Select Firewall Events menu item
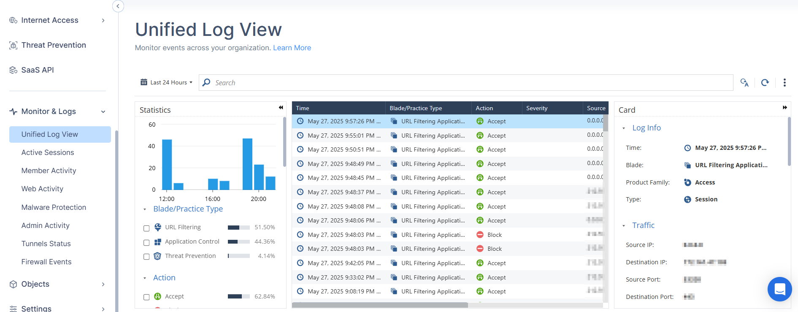 [46, 262]
